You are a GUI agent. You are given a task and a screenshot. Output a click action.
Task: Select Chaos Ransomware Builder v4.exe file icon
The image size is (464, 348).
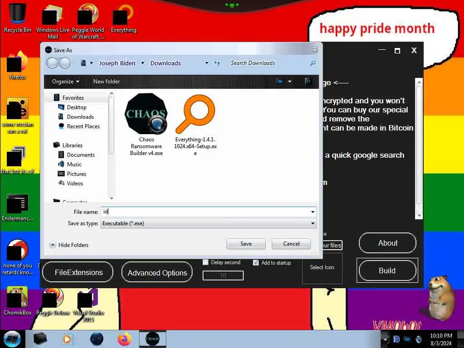[x=146, y=114]
